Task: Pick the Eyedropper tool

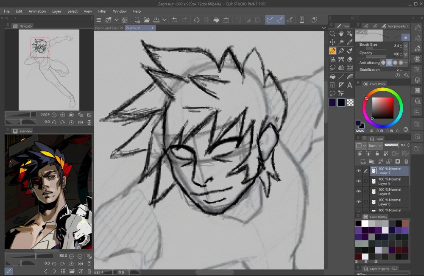Action: pos(350,42)
